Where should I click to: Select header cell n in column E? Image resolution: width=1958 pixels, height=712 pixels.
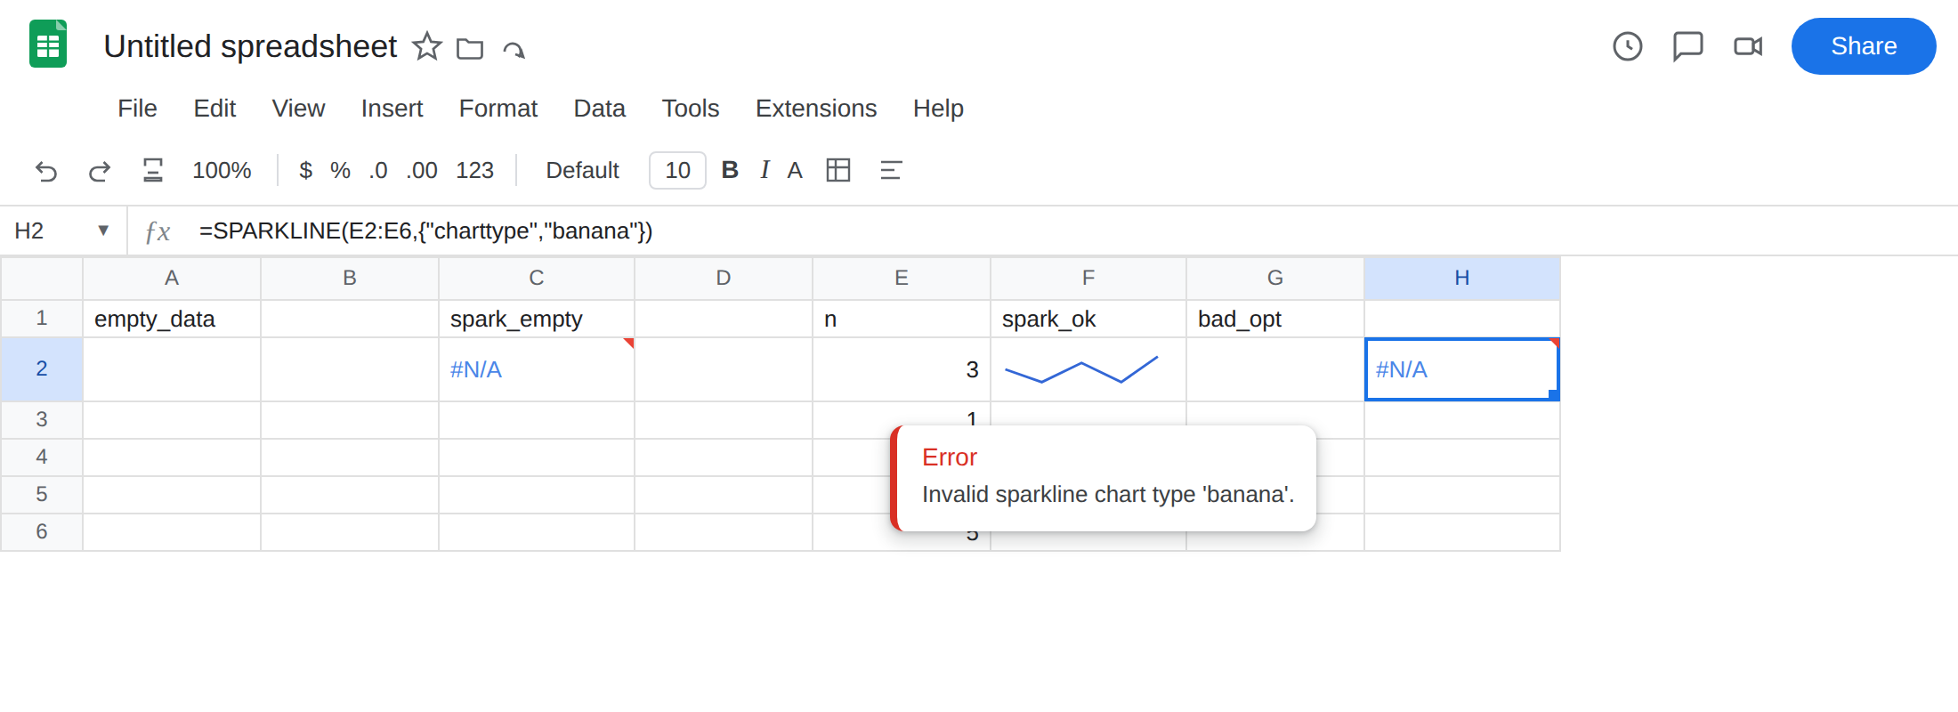902,319
